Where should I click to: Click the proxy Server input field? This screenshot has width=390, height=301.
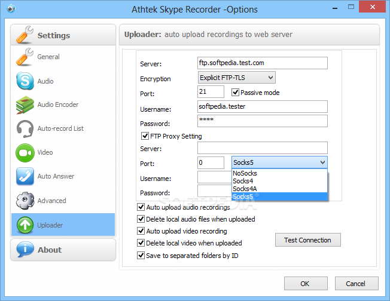(x=263, y=148)
